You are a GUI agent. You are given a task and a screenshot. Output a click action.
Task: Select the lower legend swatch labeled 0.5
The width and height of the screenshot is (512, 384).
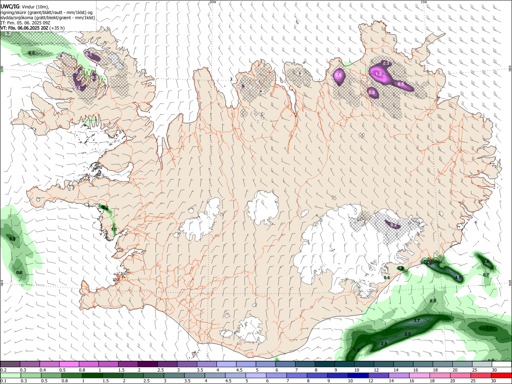point(52,376)
